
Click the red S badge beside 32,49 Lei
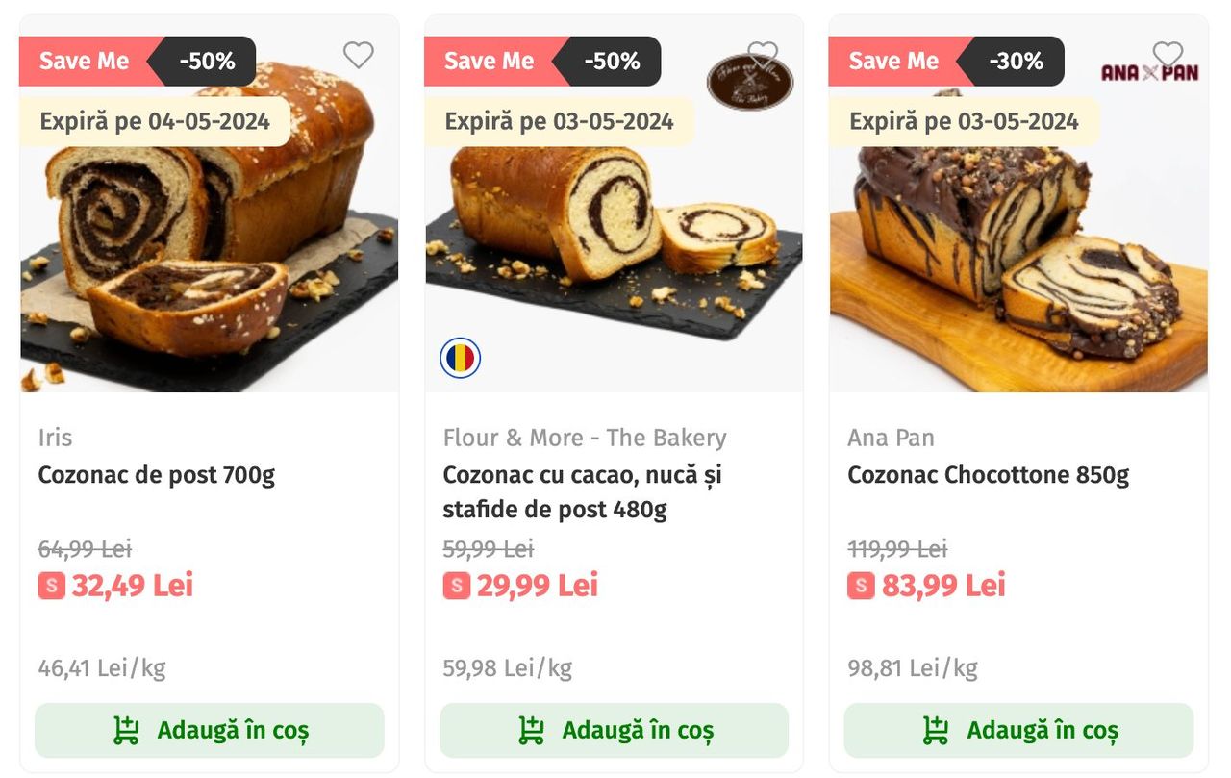click(x=52, y=586)
